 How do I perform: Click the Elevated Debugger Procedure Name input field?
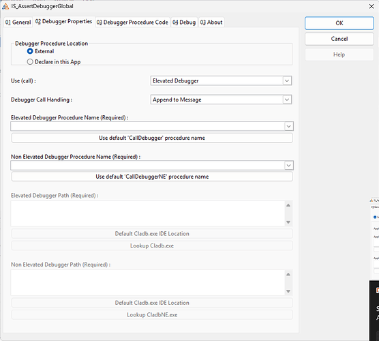point(148,126)
